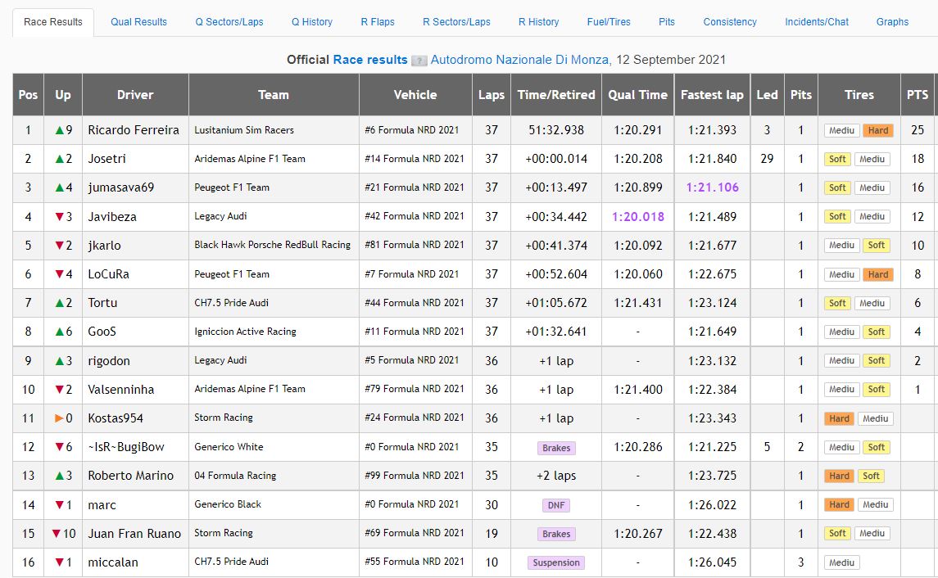Screen dimensions: 938x578
Task: Click the help icon beside Race results
Action: [x=419, y=61]
